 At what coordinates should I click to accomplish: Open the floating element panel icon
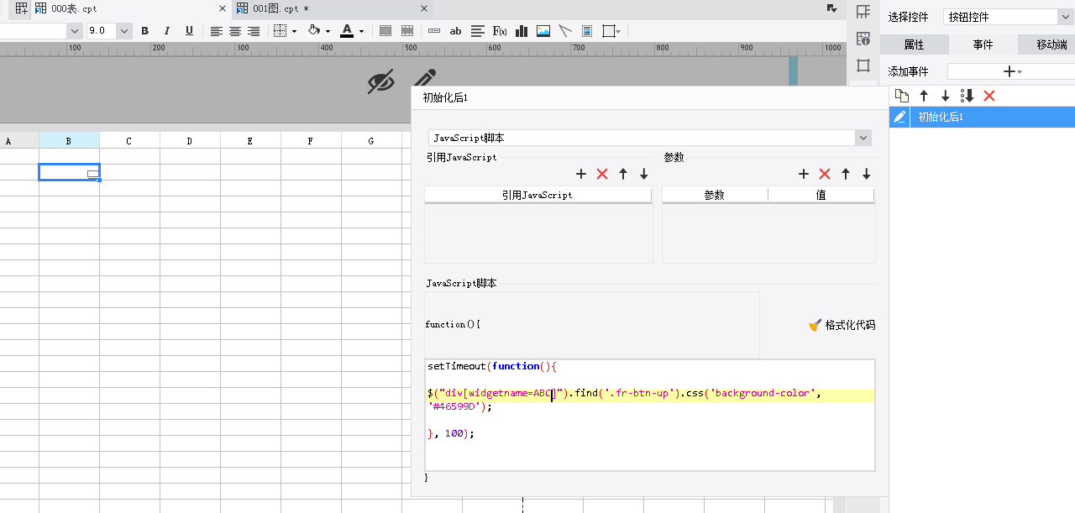(x=863, y=65)
